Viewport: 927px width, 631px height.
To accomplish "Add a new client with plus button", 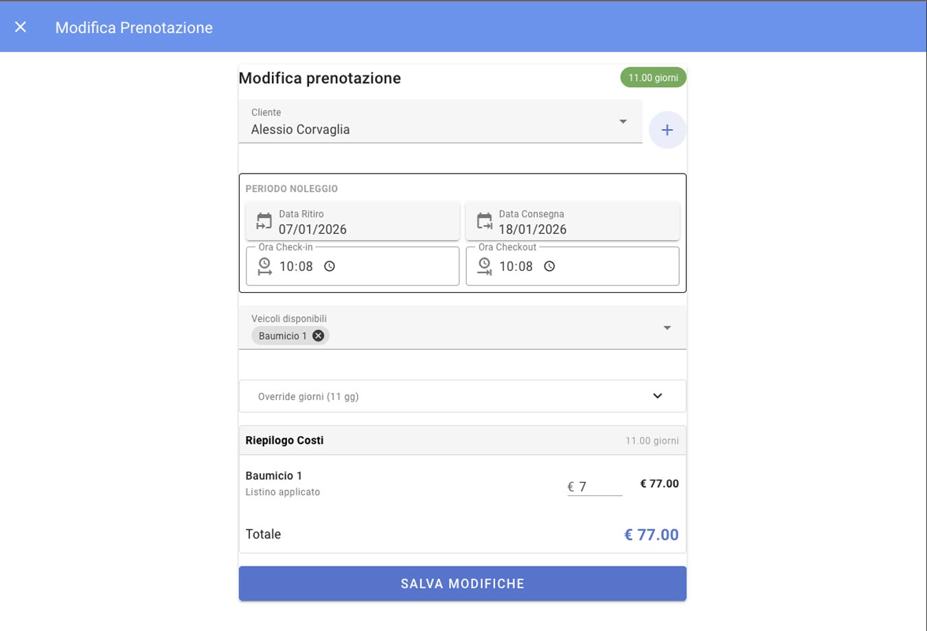I will [x=667, y=130].
